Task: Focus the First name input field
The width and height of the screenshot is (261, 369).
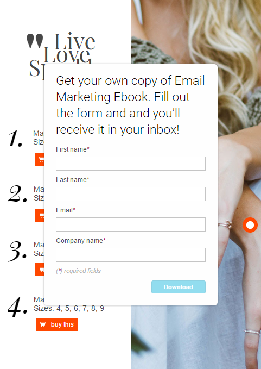Action: coord(131,164)
